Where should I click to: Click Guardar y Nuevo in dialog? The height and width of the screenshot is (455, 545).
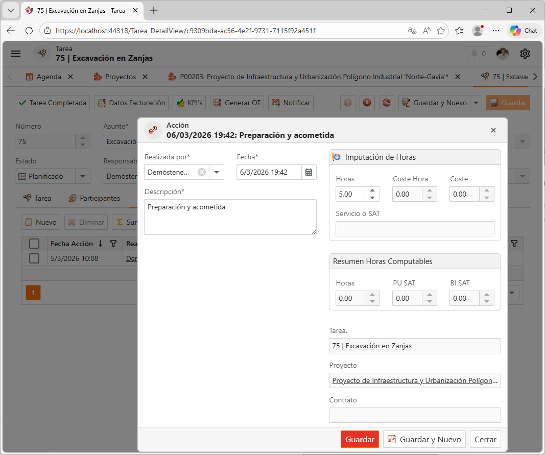point(424,439)
